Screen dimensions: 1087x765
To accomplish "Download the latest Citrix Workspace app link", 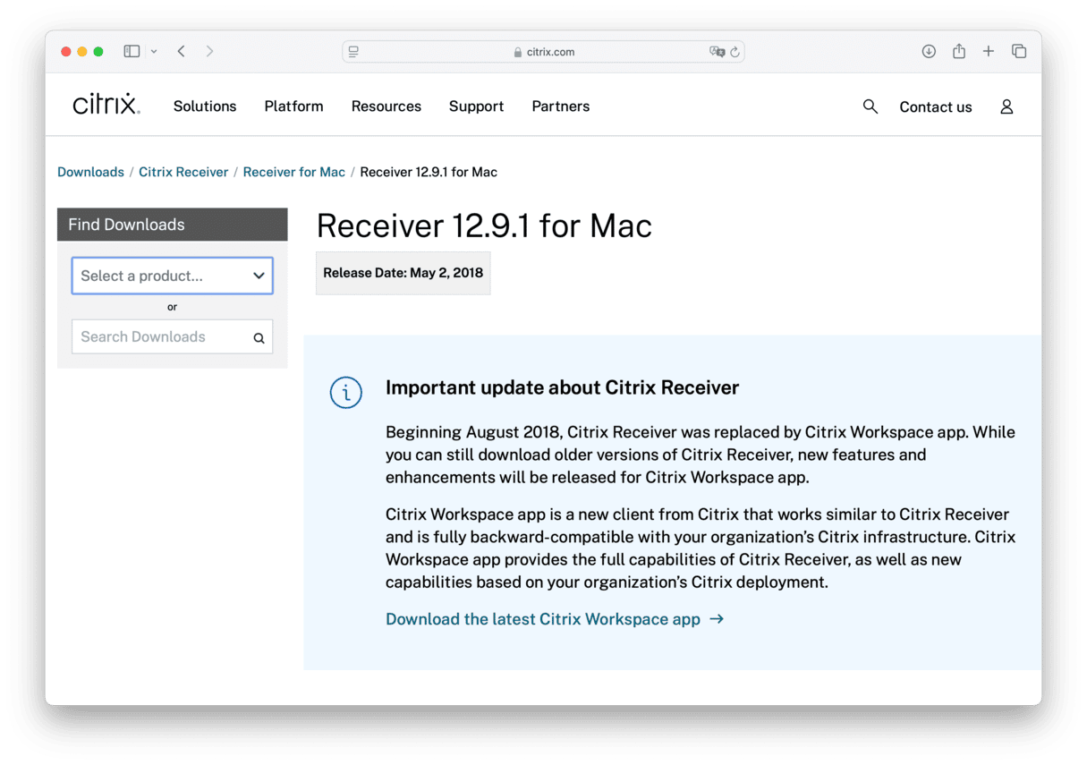I will 554,619.
